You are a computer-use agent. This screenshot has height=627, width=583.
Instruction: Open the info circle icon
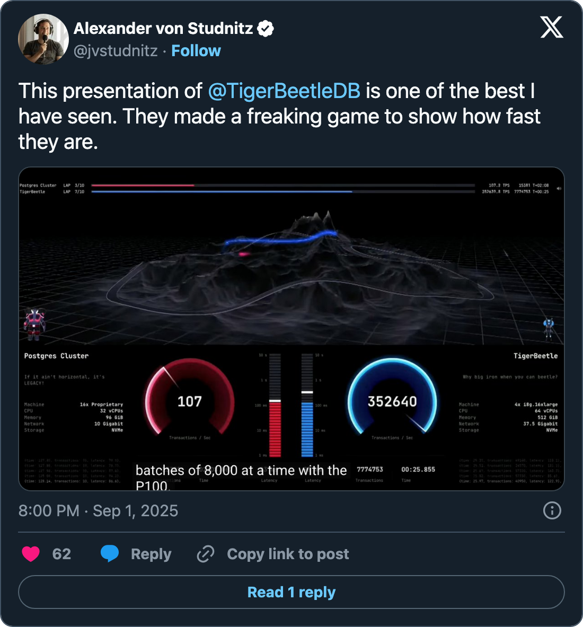552,510
